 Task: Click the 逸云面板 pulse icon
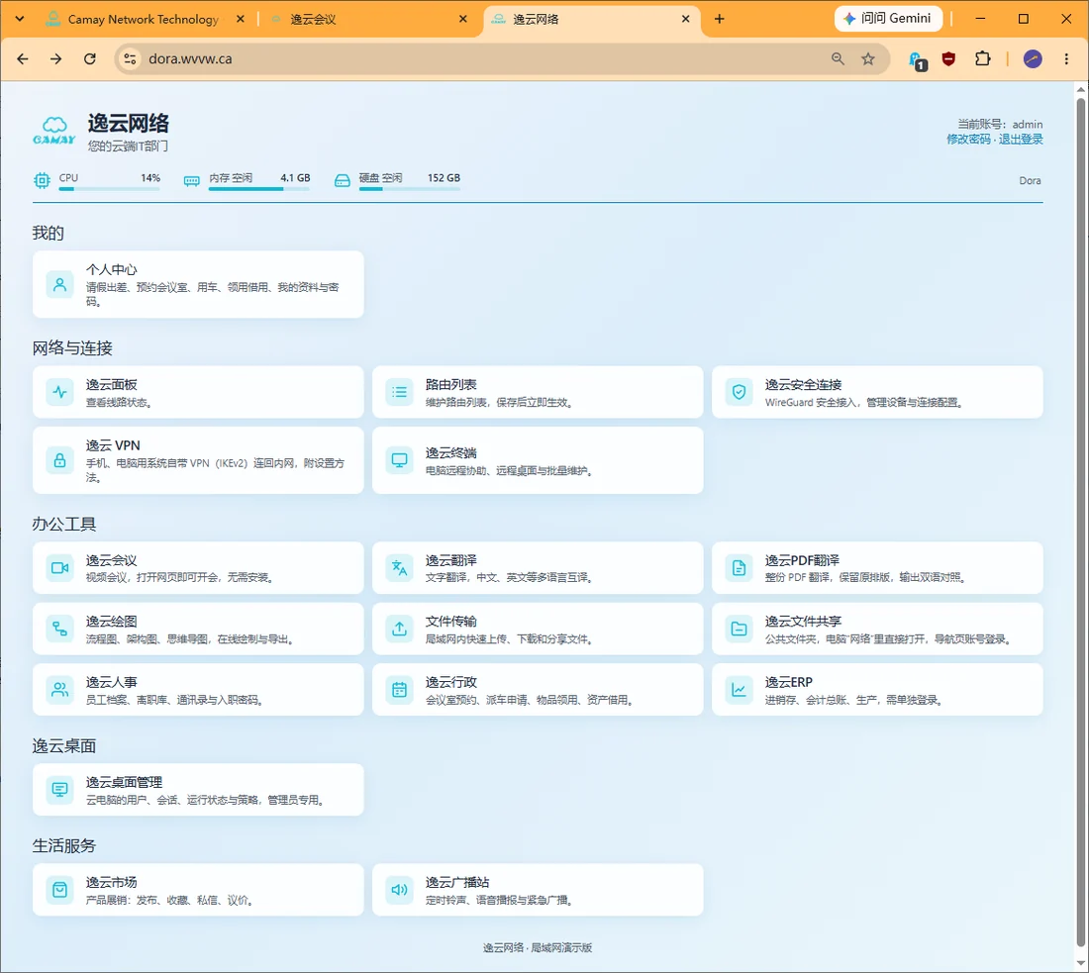point(59,392)
